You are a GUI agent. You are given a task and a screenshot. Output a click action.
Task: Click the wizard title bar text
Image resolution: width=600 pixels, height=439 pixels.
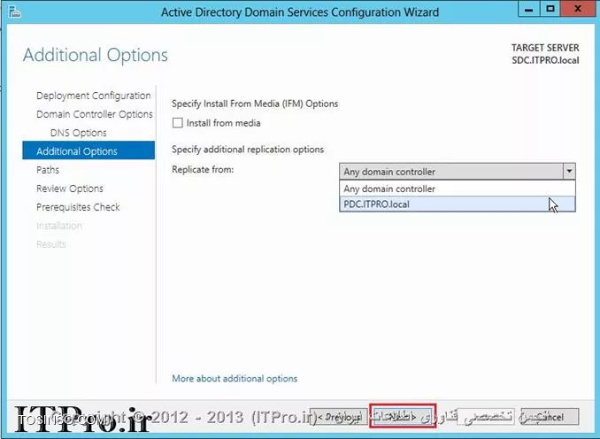click(300, 12)
